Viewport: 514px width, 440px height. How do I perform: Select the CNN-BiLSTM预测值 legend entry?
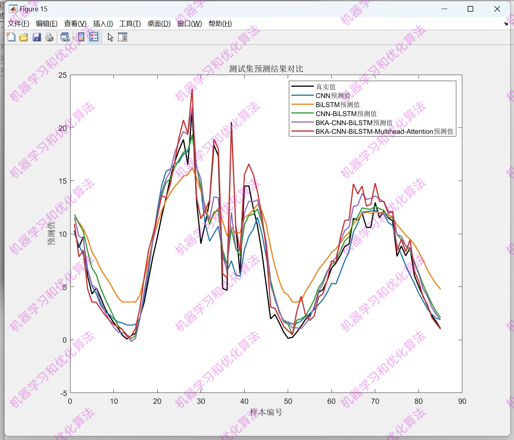coord(346,114)
